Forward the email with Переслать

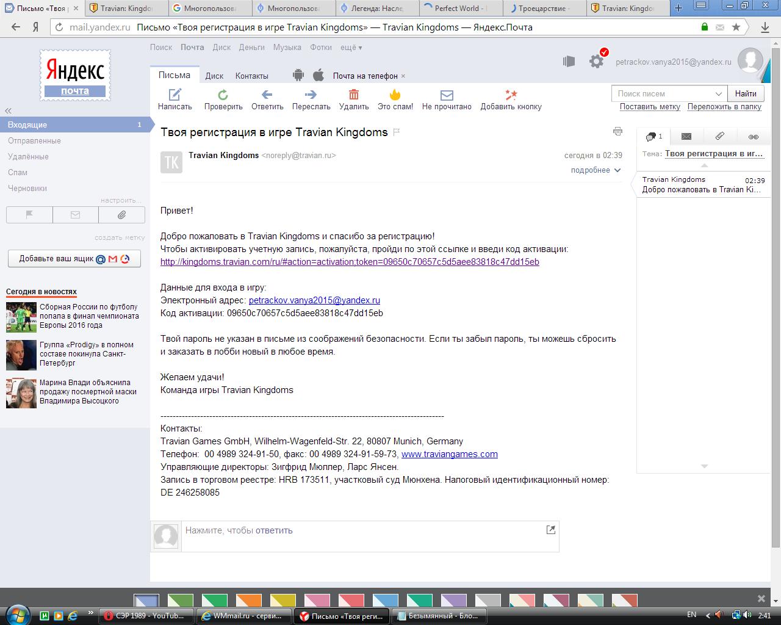click(x=311, y=99)
